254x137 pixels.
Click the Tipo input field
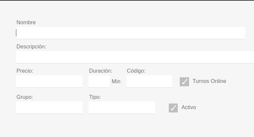tap(122, 107)
